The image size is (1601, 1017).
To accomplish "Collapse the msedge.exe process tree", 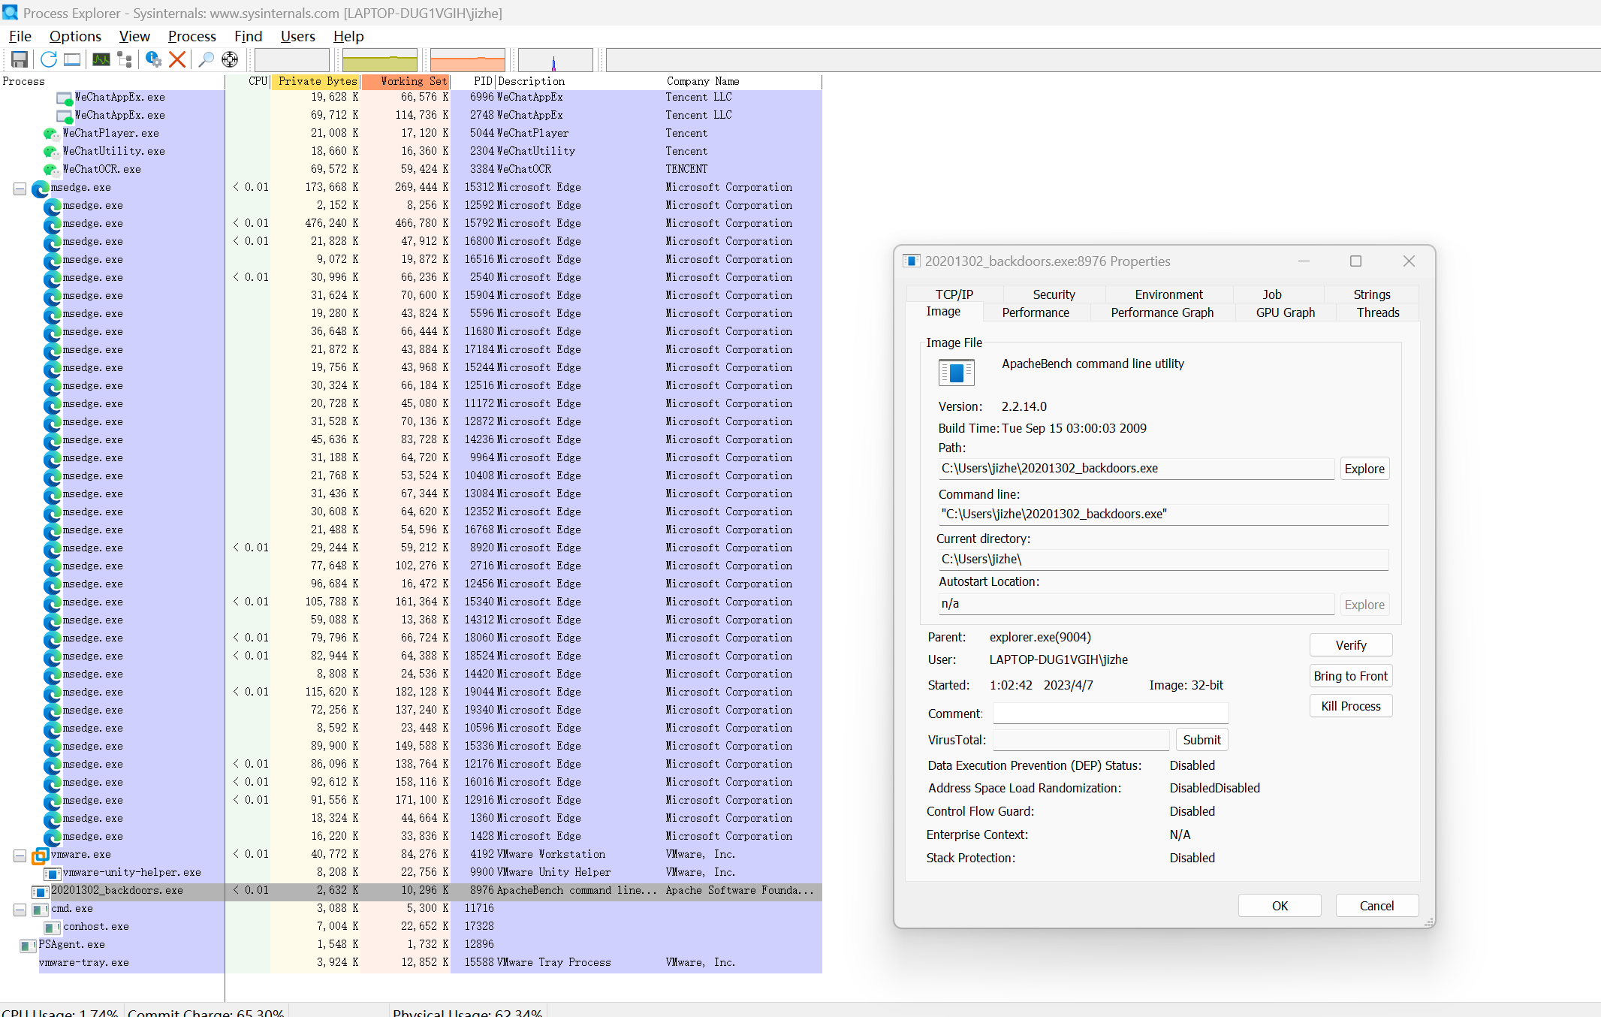I will [x=20, y=189].
